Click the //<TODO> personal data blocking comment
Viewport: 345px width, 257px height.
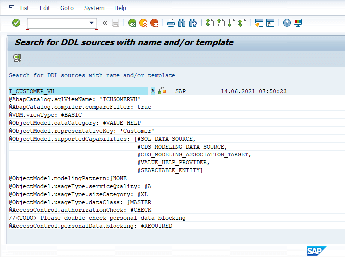tap(98, 218)
